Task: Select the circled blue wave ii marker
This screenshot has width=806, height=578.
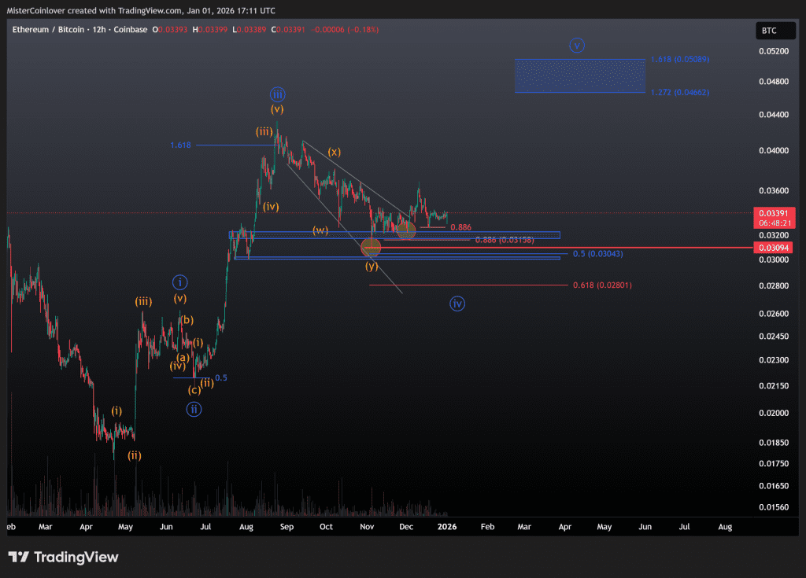Action: pos(194,409)
